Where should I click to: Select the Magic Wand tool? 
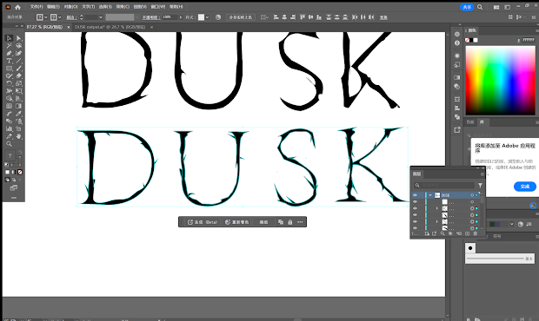[x=10, y=46]
